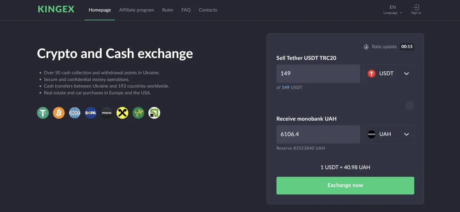Select the SEPA payment method icon
The height and width of the screenshot is (212, 460).
tap(90, 113)
